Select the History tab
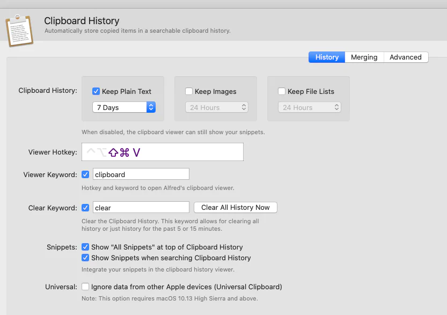The height and width of the screenshot is (315, 447). point(327,57)
